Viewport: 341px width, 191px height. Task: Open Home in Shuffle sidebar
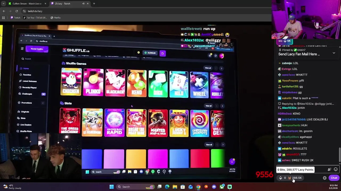tap(26, 68)
